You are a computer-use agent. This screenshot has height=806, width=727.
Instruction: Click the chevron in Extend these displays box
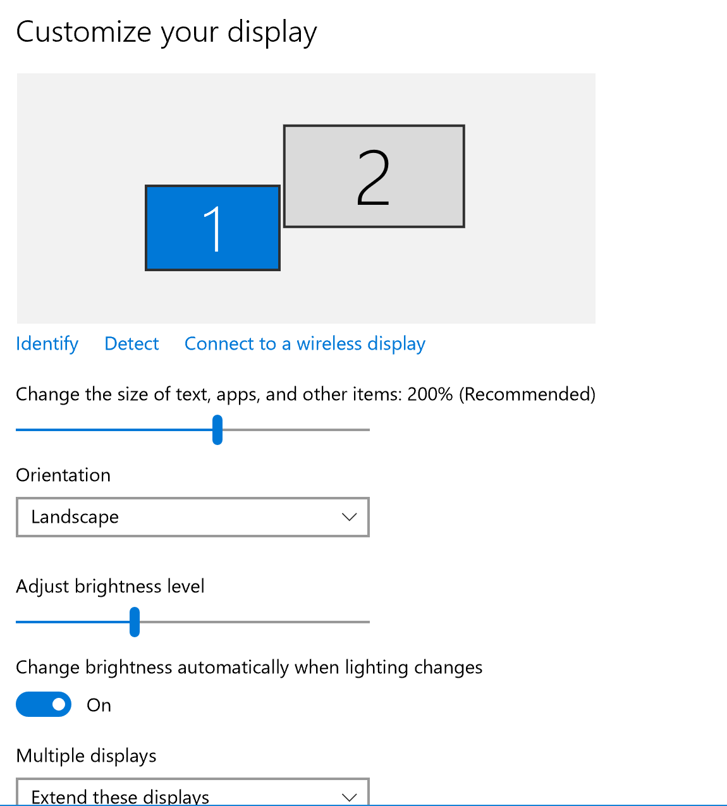coord(349,797)
